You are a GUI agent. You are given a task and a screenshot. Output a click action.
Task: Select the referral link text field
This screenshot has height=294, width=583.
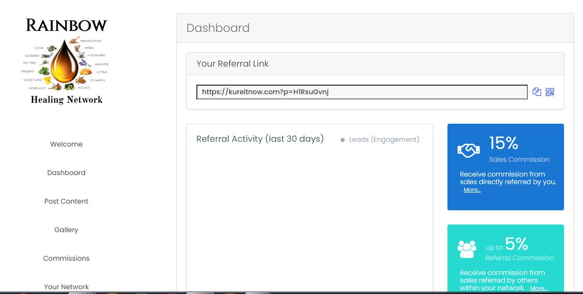pos(362,92)
